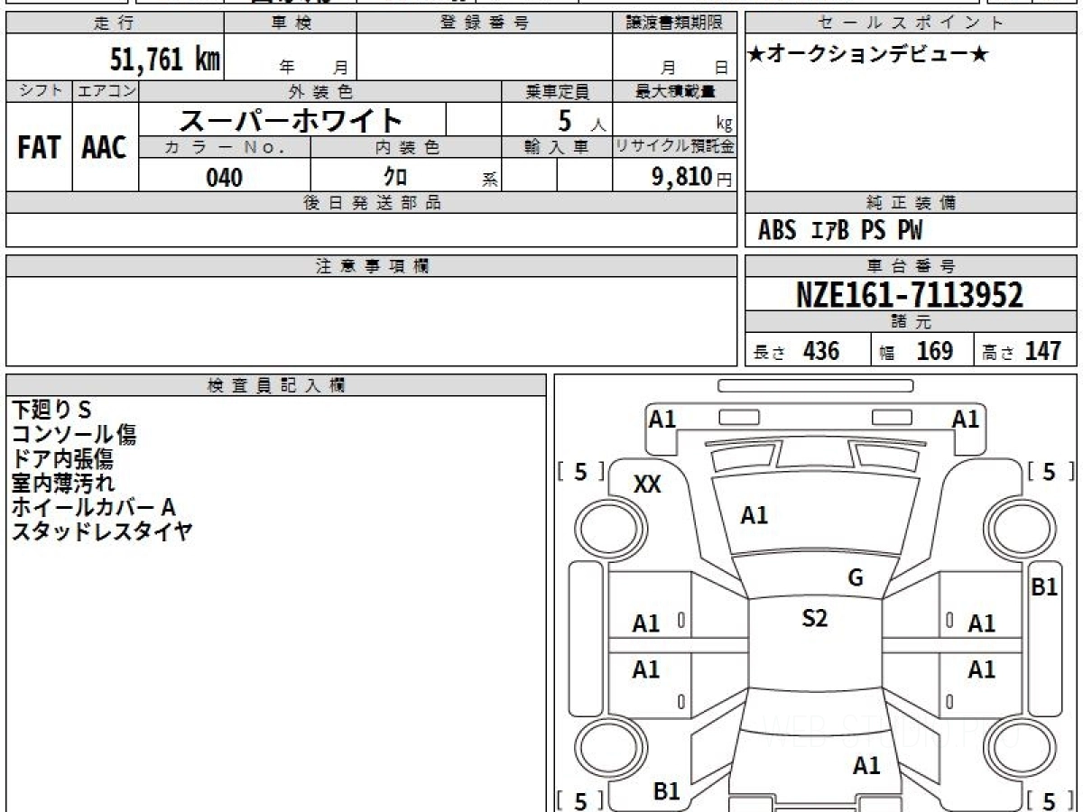The height and width of the screenshot is (812, 1083).
Task: Select the equipment list ABS エアB PS PW
Action: pos(841,231)
